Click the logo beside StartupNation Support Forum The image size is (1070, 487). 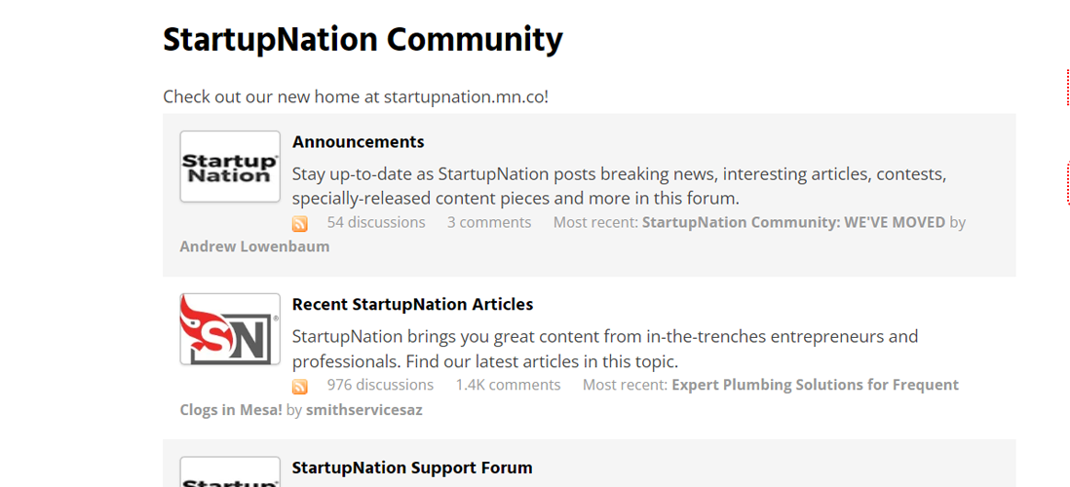pyautogui.click(x=230, y=472)
